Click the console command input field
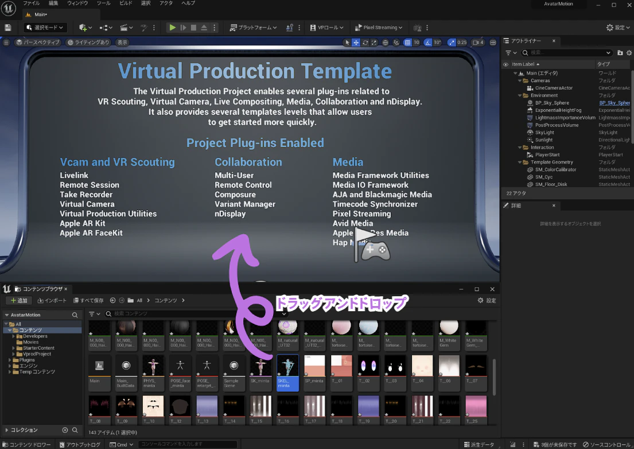This screenshot has height=449, width=634. tap(188, 444)
